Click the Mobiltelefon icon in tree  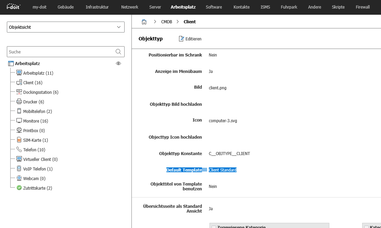pyautogui.click(x=19, y=111)
